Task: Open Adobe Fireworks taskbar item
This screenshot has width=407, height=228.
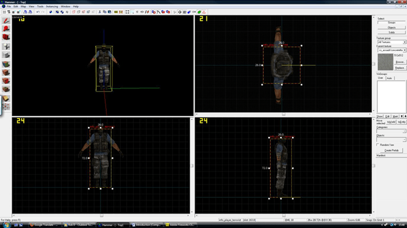Action: click(181, 225)
